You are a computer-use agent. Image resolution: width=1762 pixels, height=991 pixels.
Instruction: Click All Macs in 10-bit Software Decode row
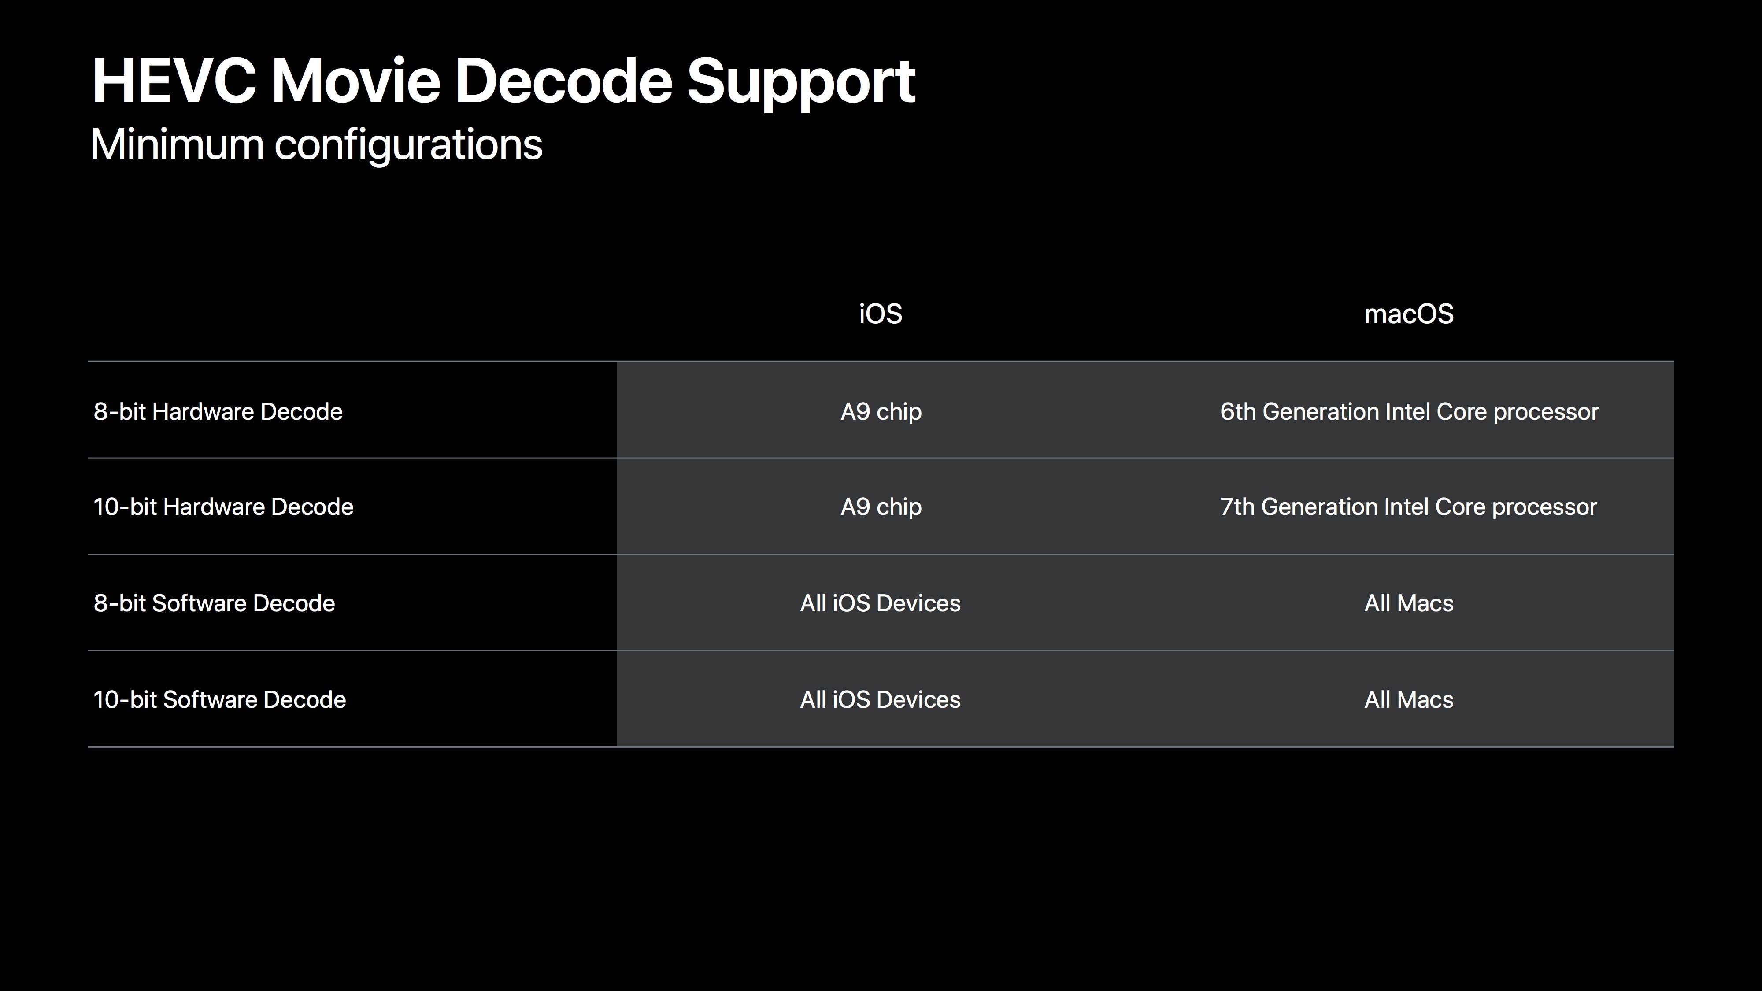[x=1408, y=700]
